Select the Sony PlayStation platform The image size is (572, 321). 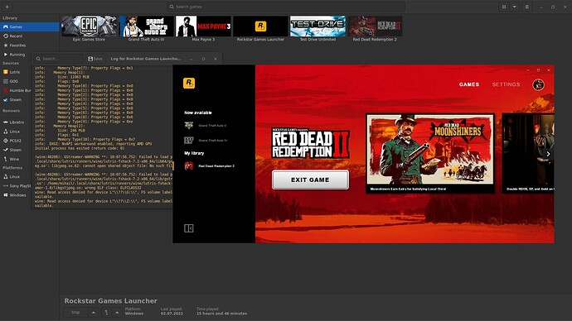[x=17, y=185]
